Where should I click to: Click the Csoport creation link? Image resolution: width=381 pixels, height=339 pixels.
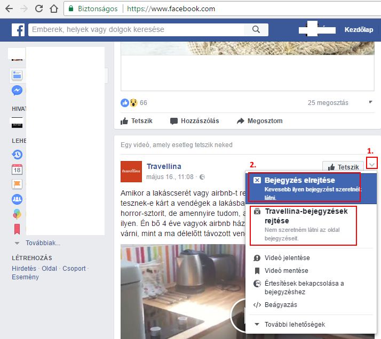click(74, 269)
